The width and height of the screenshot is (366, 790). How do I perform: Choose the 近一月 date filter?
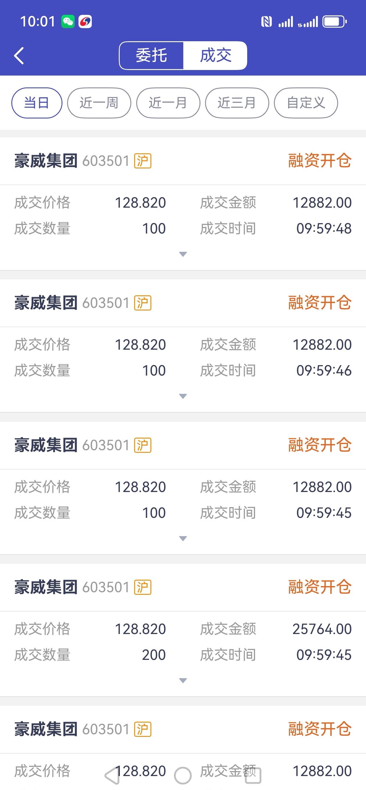[168, 103]
